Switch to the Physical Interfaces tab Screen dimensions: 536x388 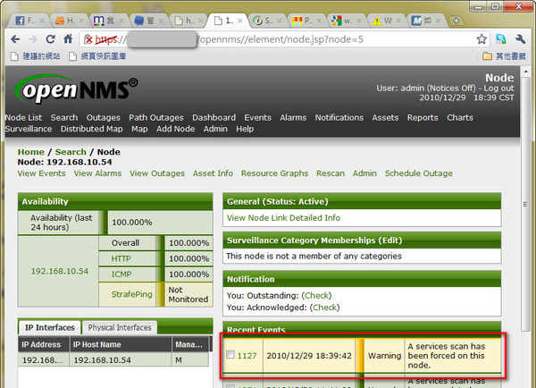(x=120, y=327)
